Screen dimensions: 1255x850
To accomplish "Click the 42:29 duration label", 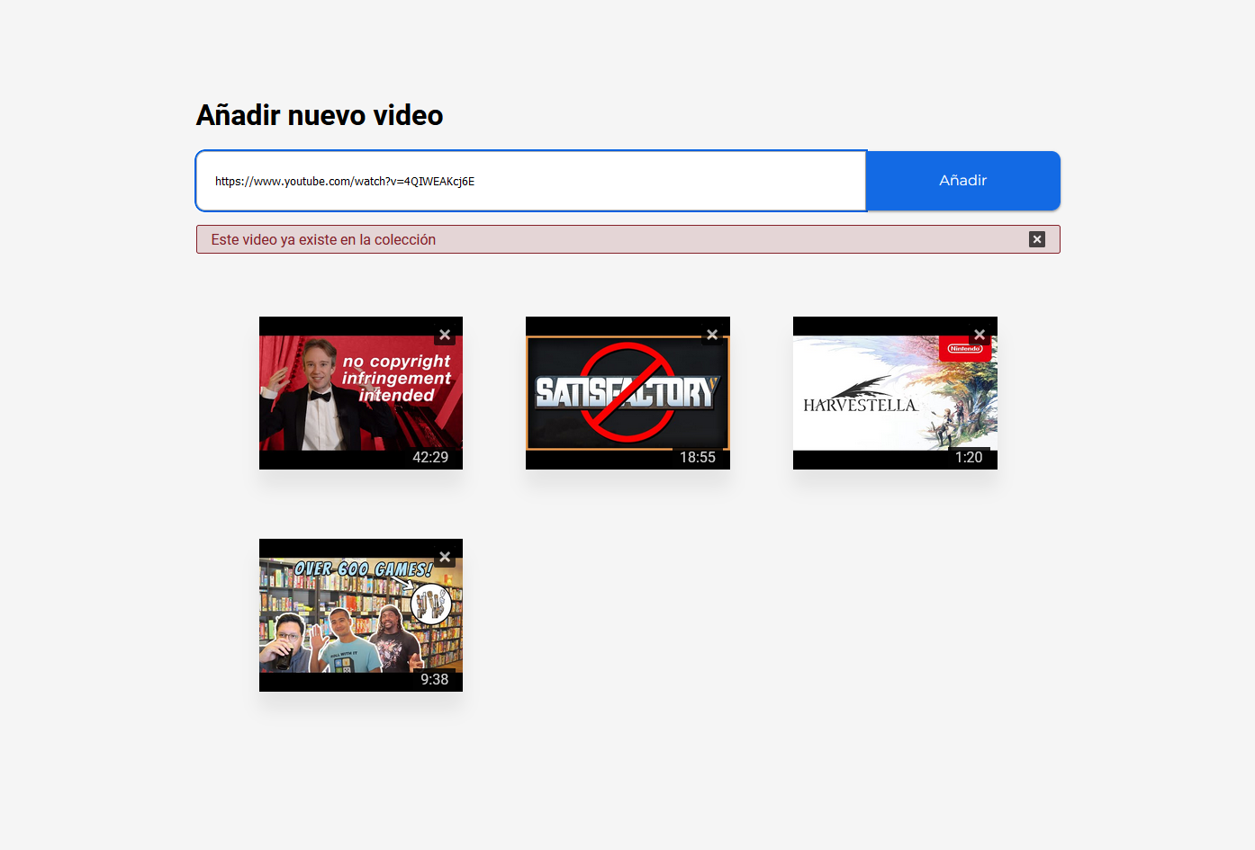I will click(x=430, y=457).
